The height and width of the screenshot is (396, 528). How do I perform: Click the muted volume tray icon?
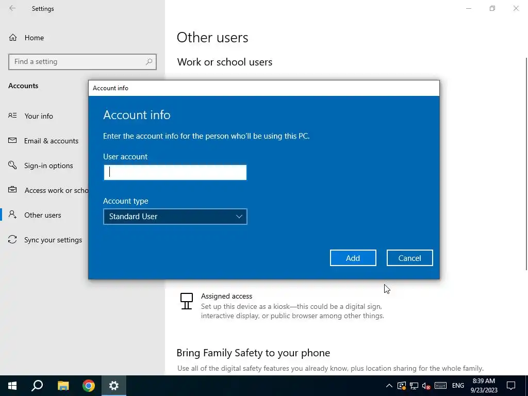(x=426, y=386)
